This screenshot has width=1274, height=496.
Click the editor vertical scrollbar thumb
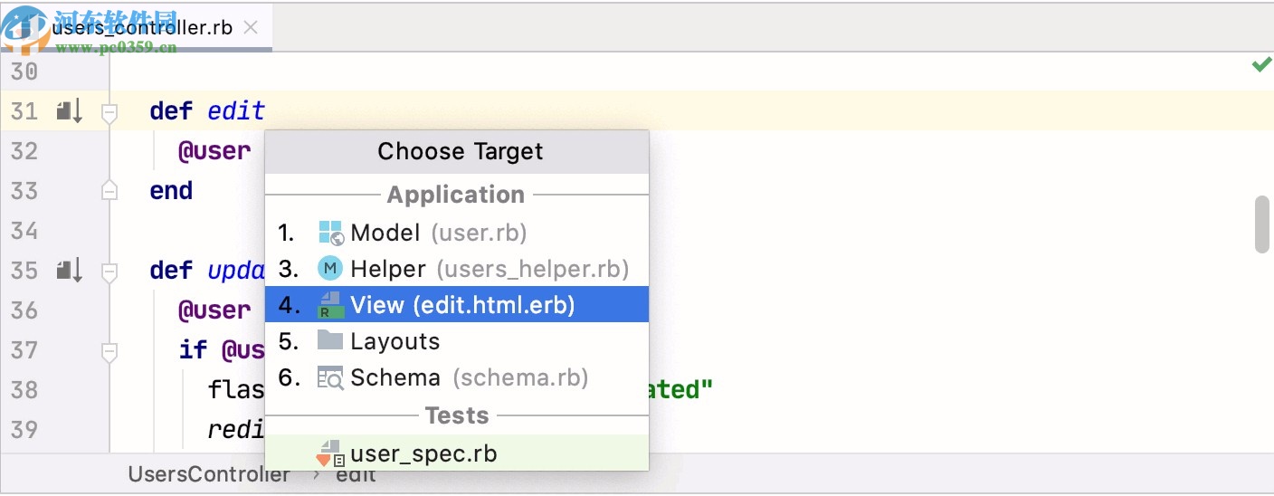(x=1262, y=224)
